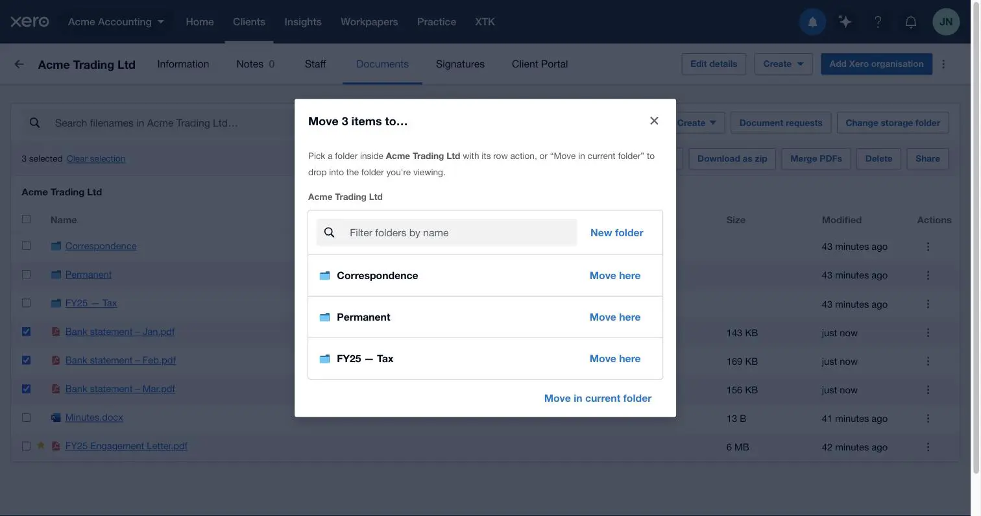This screenshot has height=516, width=981.
Task: Click the Word file icon for Minutes.docx
Action: (56, 417)
